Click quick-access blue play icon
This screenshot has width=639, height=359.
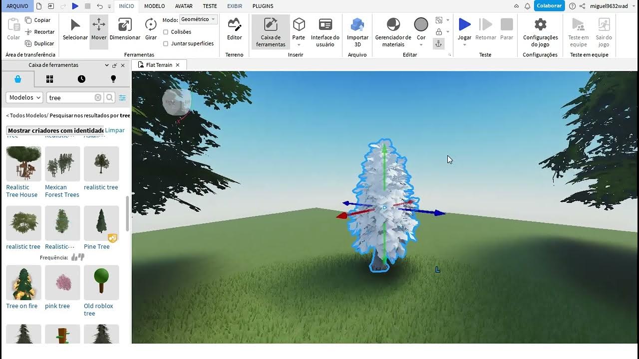tap(75, 6)
